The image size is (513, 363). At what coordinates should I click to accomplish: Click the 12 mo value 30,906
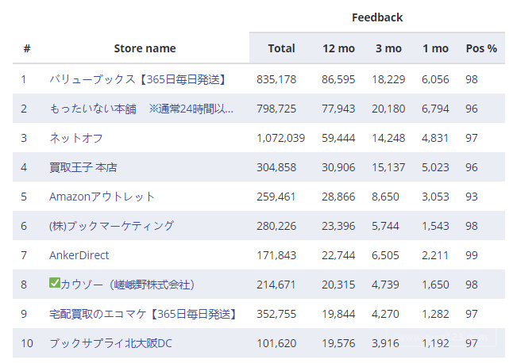tap(338, 167)
